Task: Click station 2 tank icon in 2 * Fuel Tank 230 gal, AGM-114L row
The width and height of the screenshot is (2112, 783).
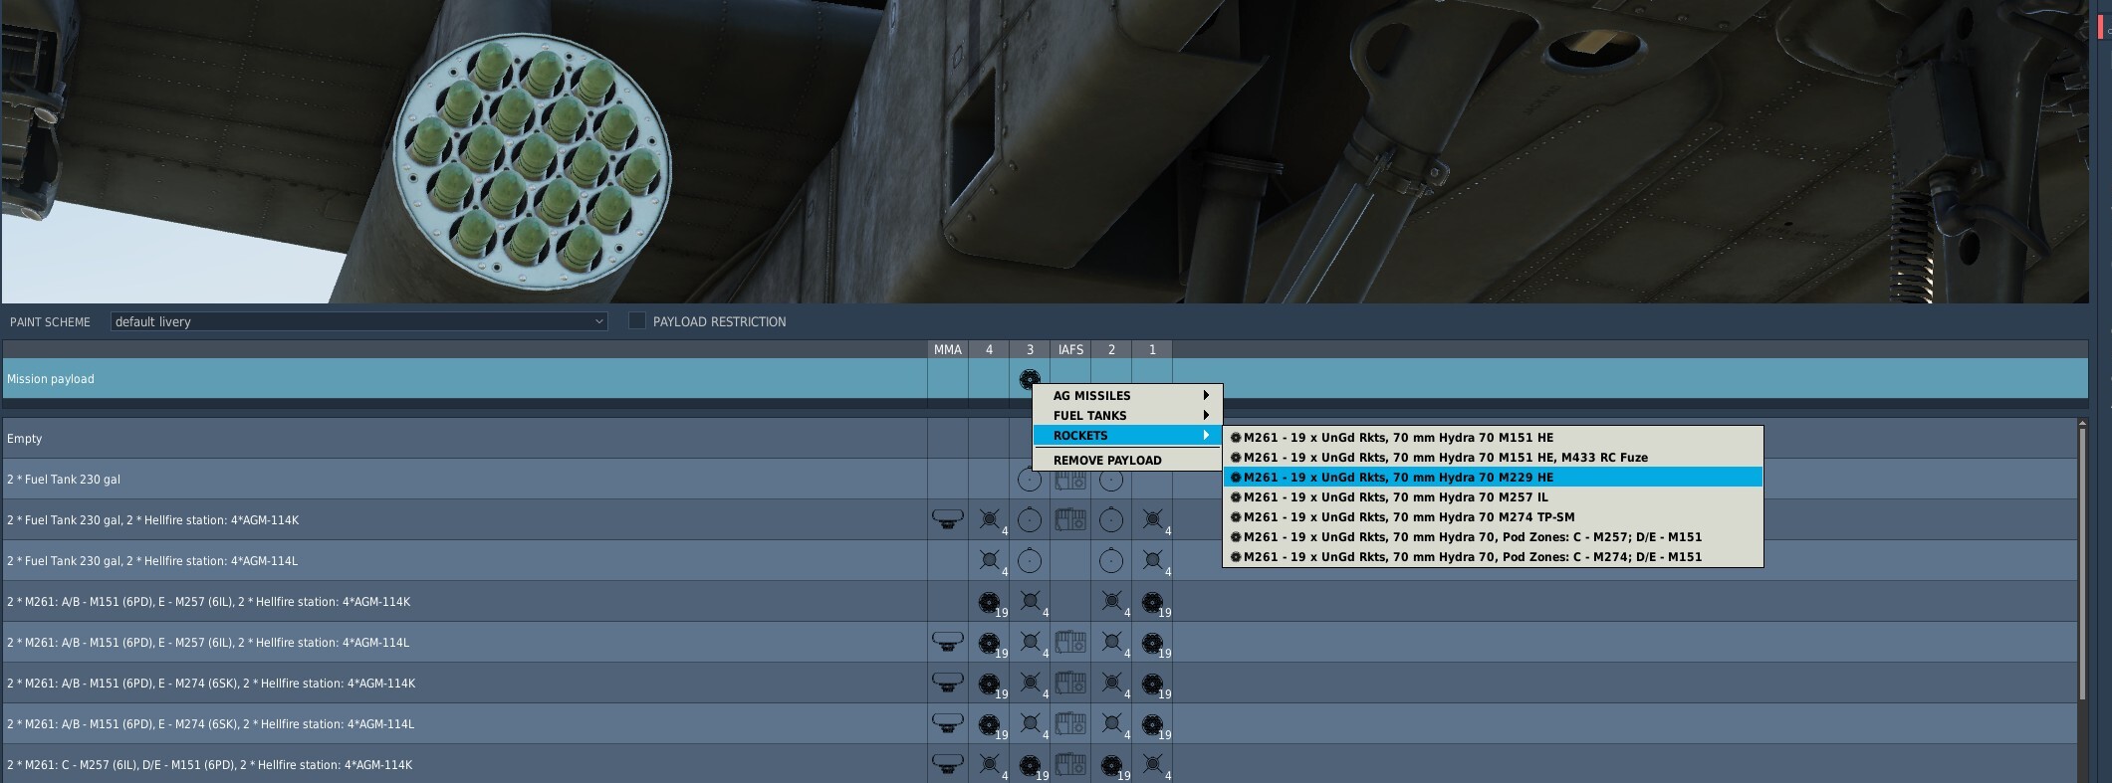Action: coord(1111,561)
